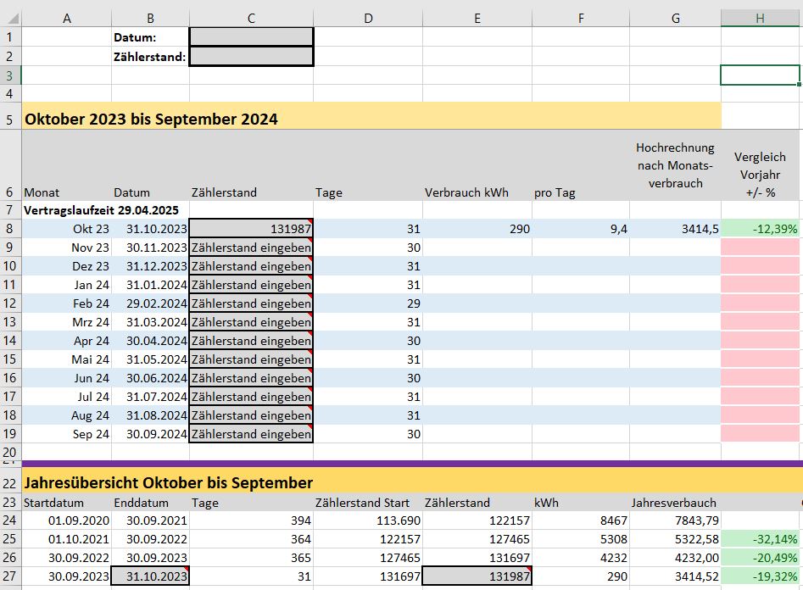Click Zählerstand cell 131987 in row 27
Image resolution: width=803 pixels, height=590 pixels.
pos(477,576)
